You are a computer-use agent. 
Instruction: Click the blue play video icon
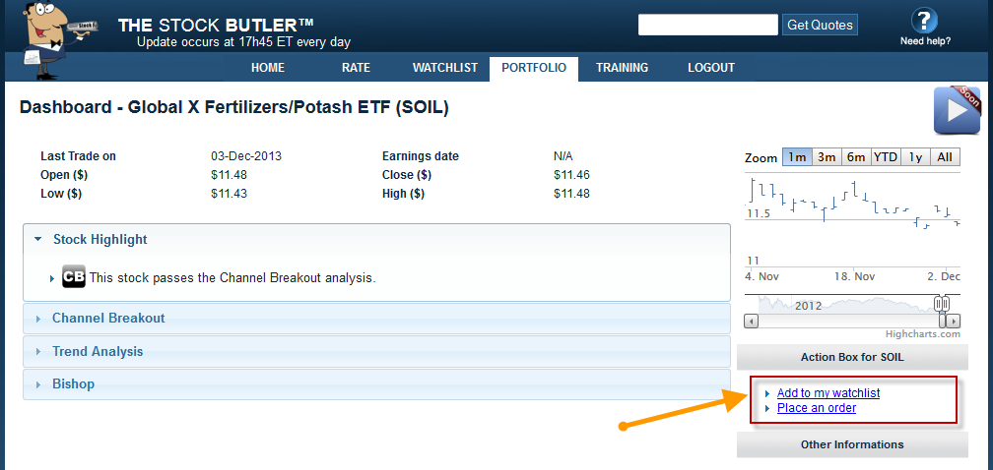tap(957, 110)
